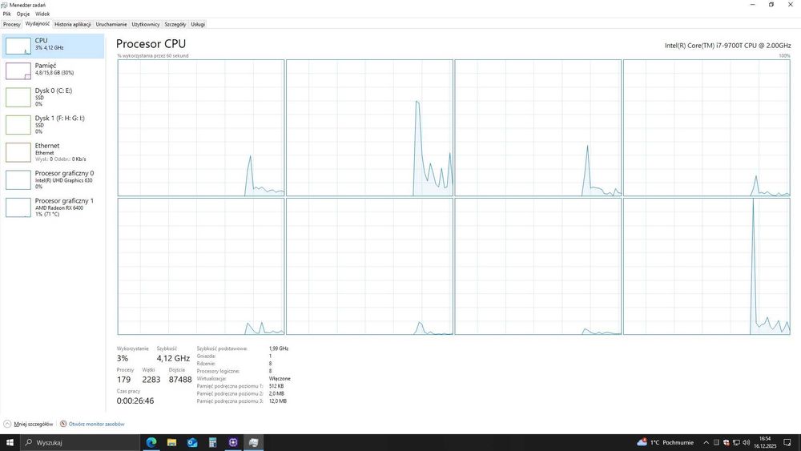Expand the hidden system tray icons chevron
Screen dimensions: 801x451
click(x=706, y=442)
